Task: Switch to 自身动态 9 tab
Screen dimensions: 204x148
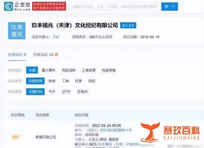Action: [x=17, y=55]
